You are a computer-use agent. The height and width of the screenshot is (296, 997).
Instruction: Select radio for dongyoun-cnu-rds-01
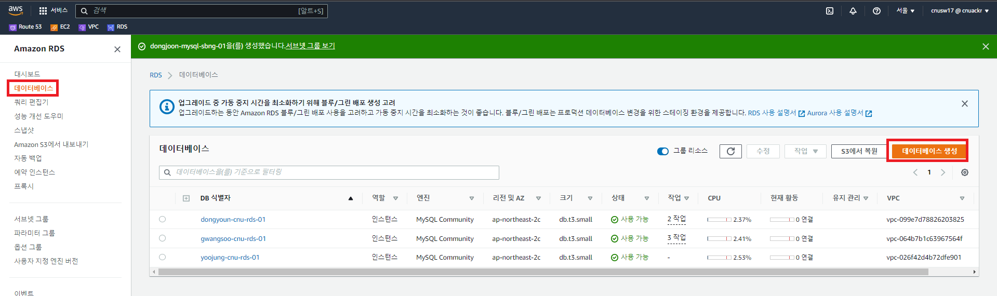(x=163, y=219)
